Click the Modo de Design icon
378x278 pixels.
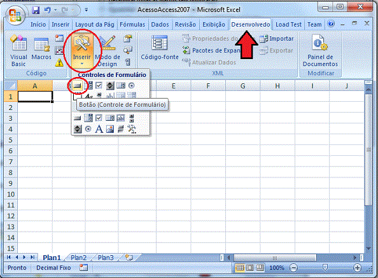pos(108,51)
